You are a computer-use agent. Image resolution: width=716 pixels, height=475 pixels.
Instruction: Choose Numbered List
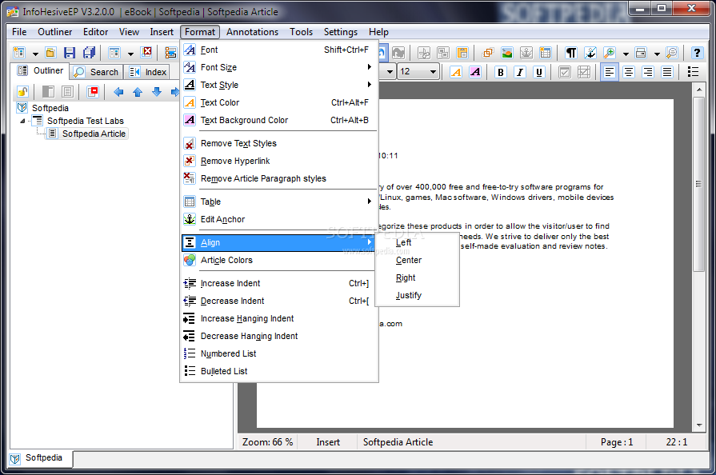click(279, 353)
